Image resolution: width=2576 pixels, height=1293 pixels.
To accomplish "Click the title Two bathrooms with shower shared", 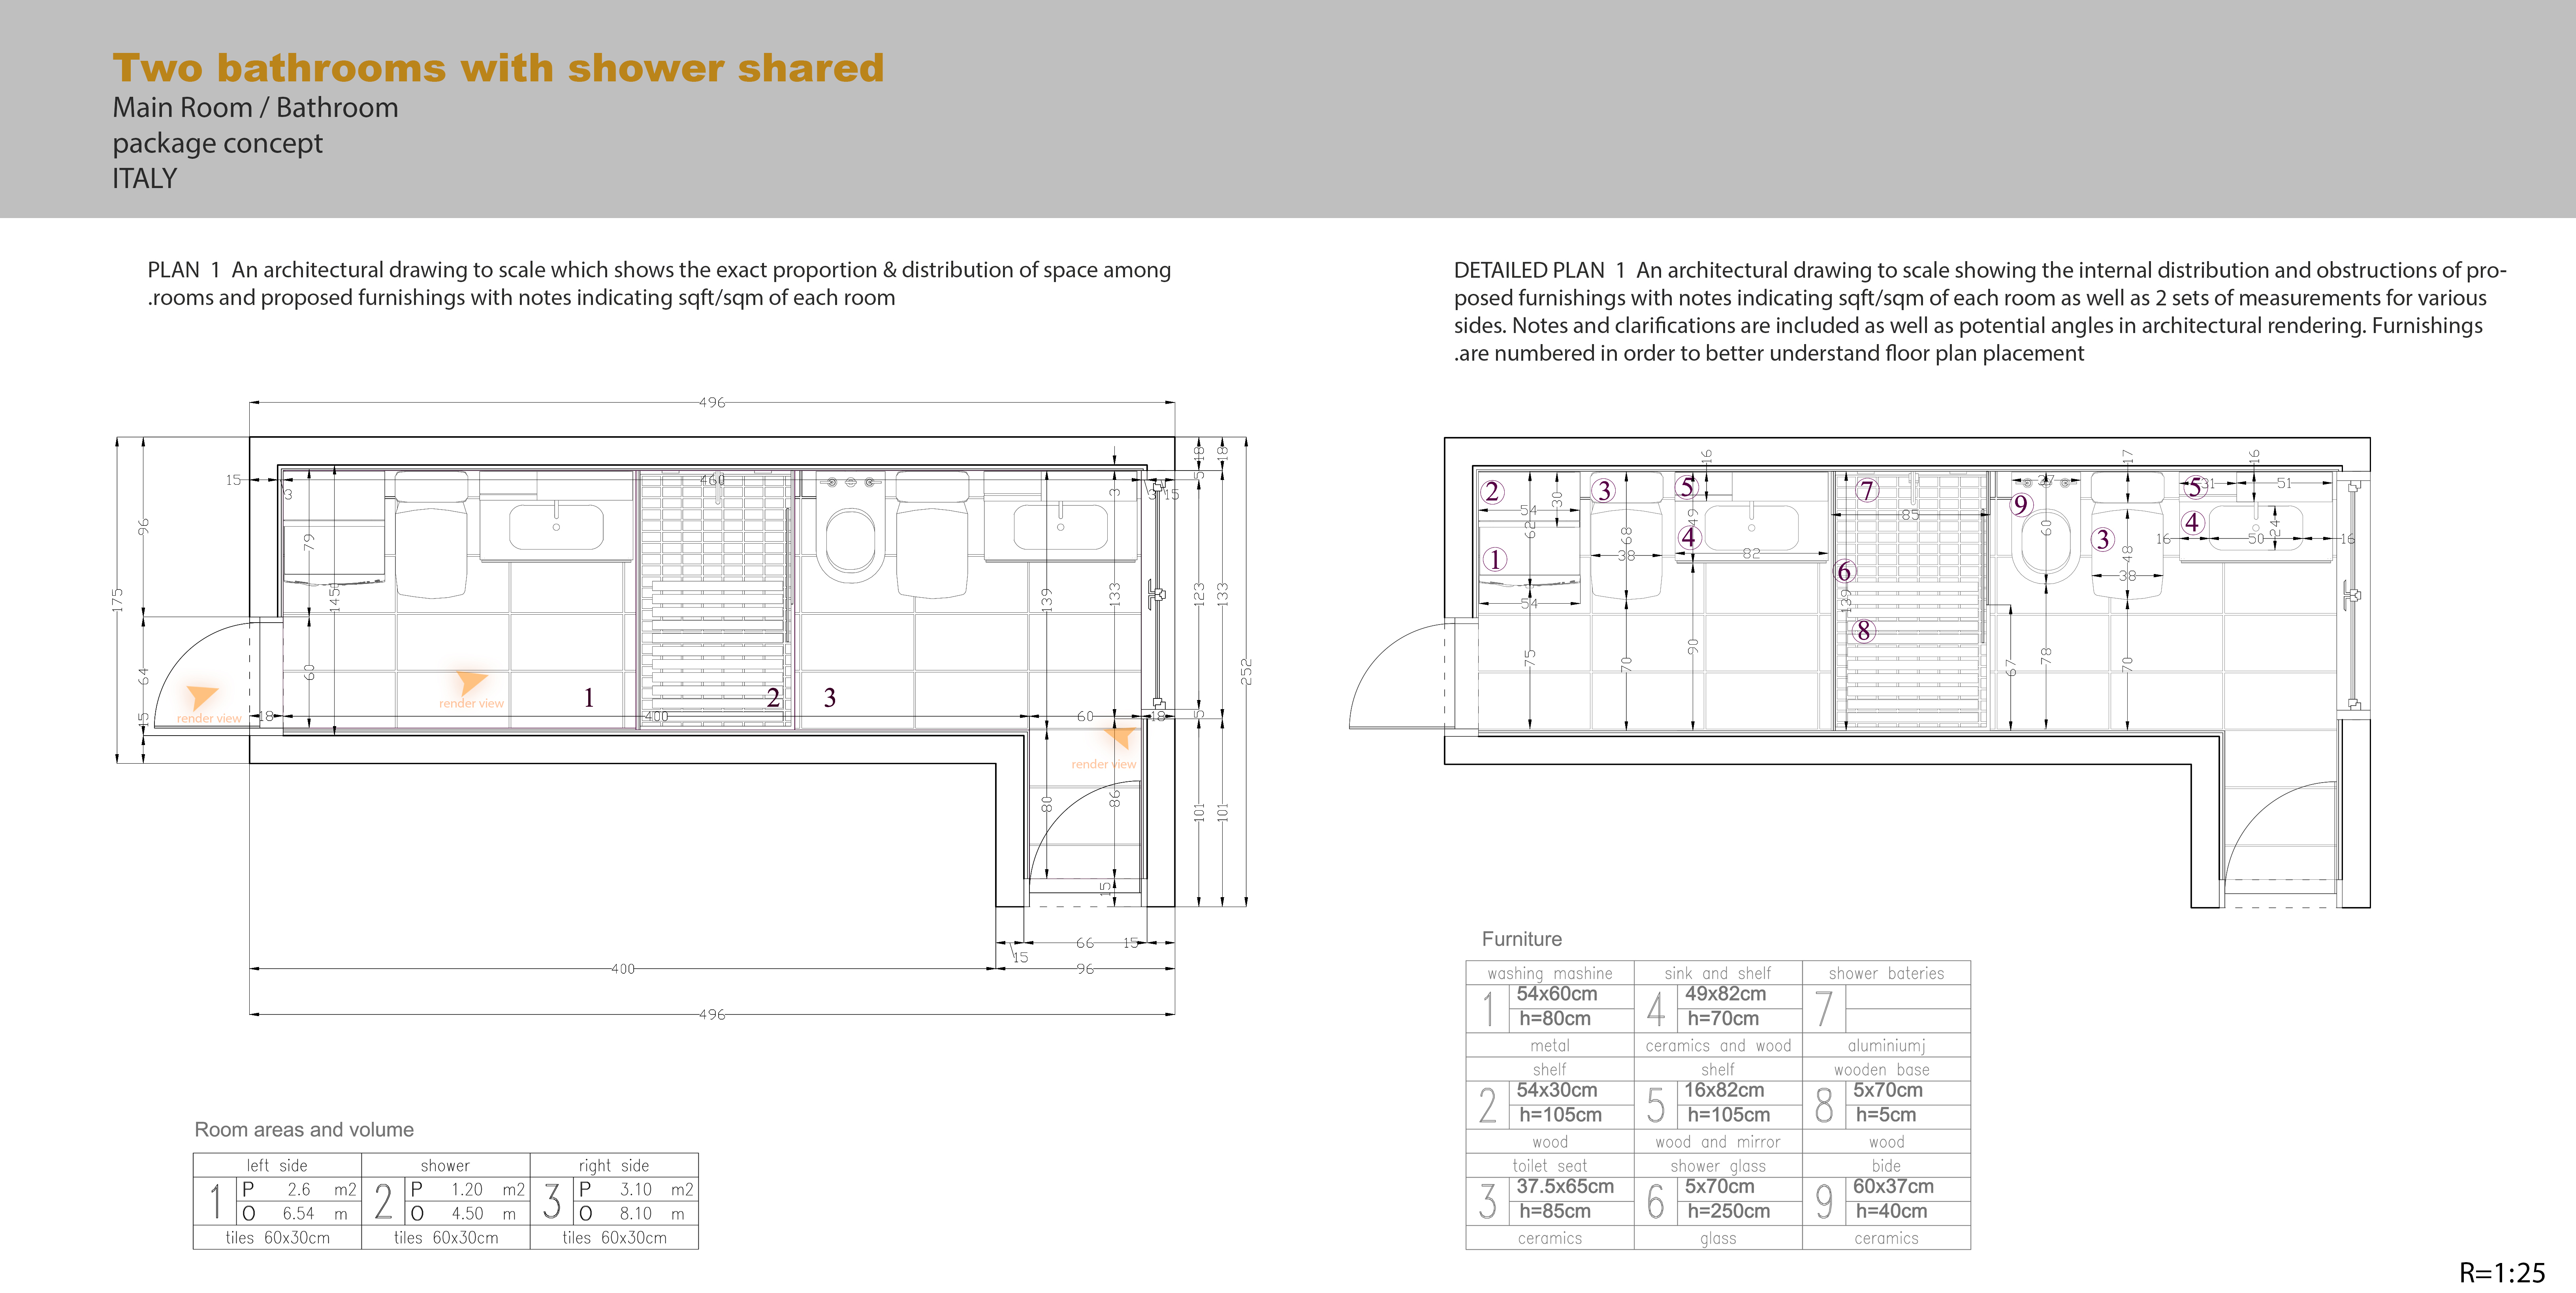I will (498, 68).
